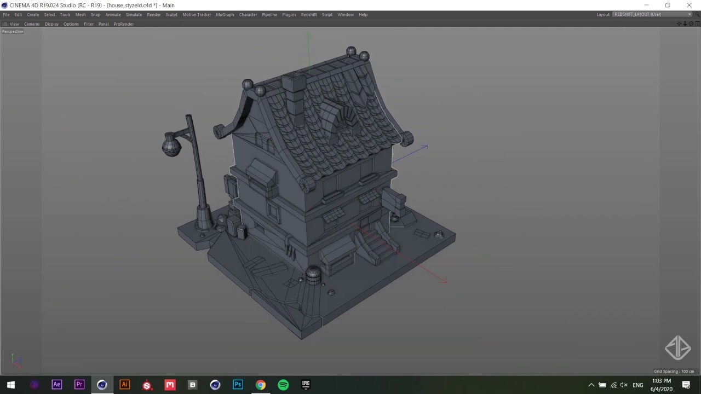Screen dimensions: 701x394
Task: Click the Perspective viewport label
Action: [x=13, y=31]
